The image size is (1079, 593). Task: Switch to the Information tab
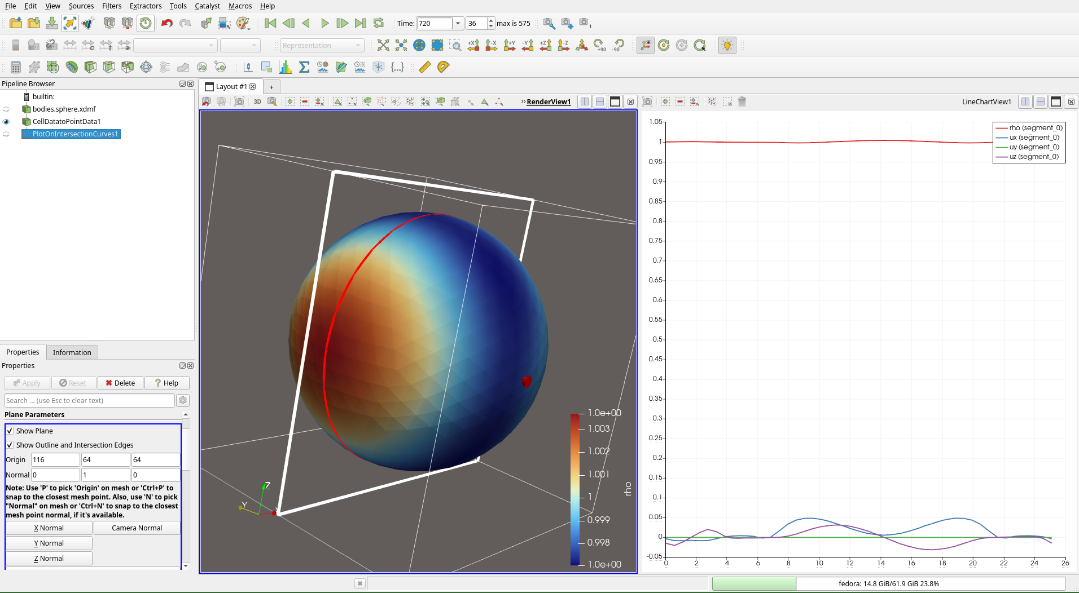[72, 352]
